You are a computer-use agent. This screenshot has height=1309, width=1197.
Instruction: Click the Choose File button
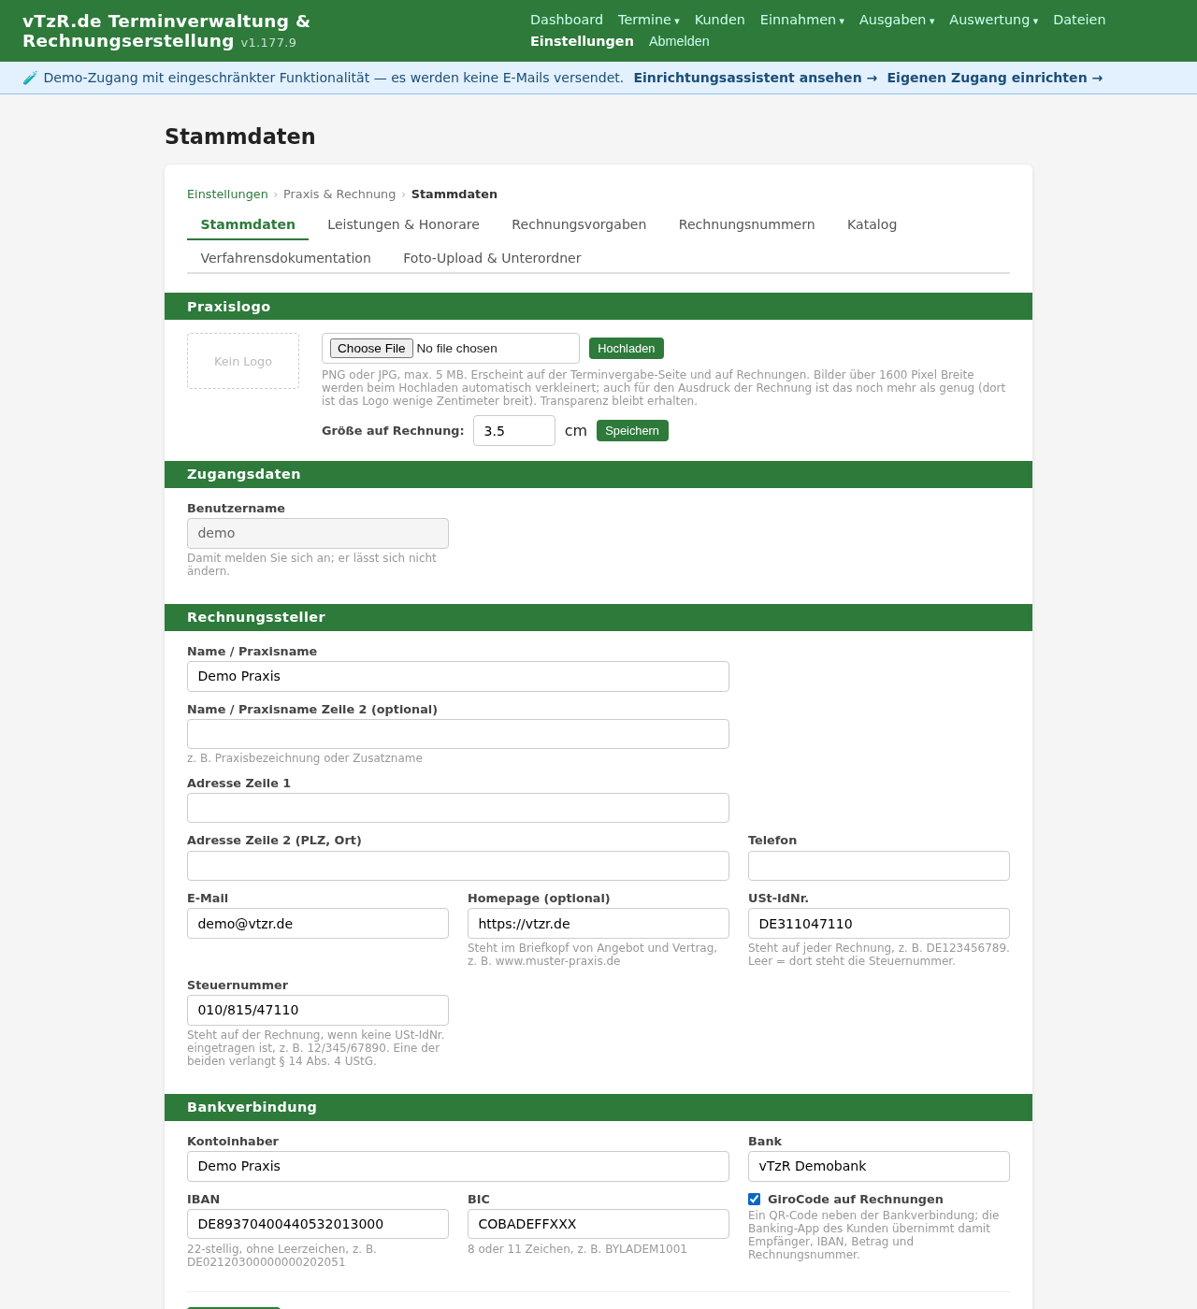(371, 349)
